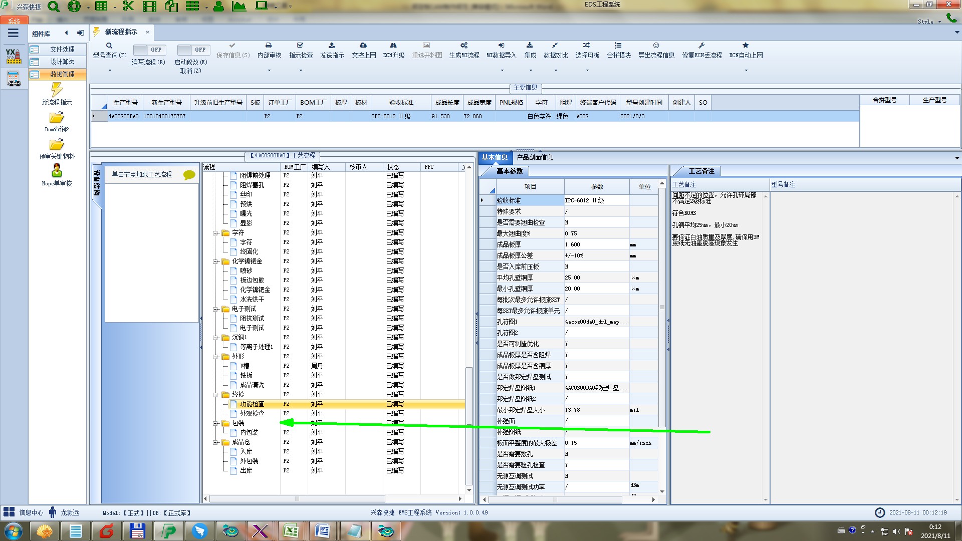Open the Bom查询2 folder icon
The width and height of the screenshot is (962, 541).
tap(57, 118)
